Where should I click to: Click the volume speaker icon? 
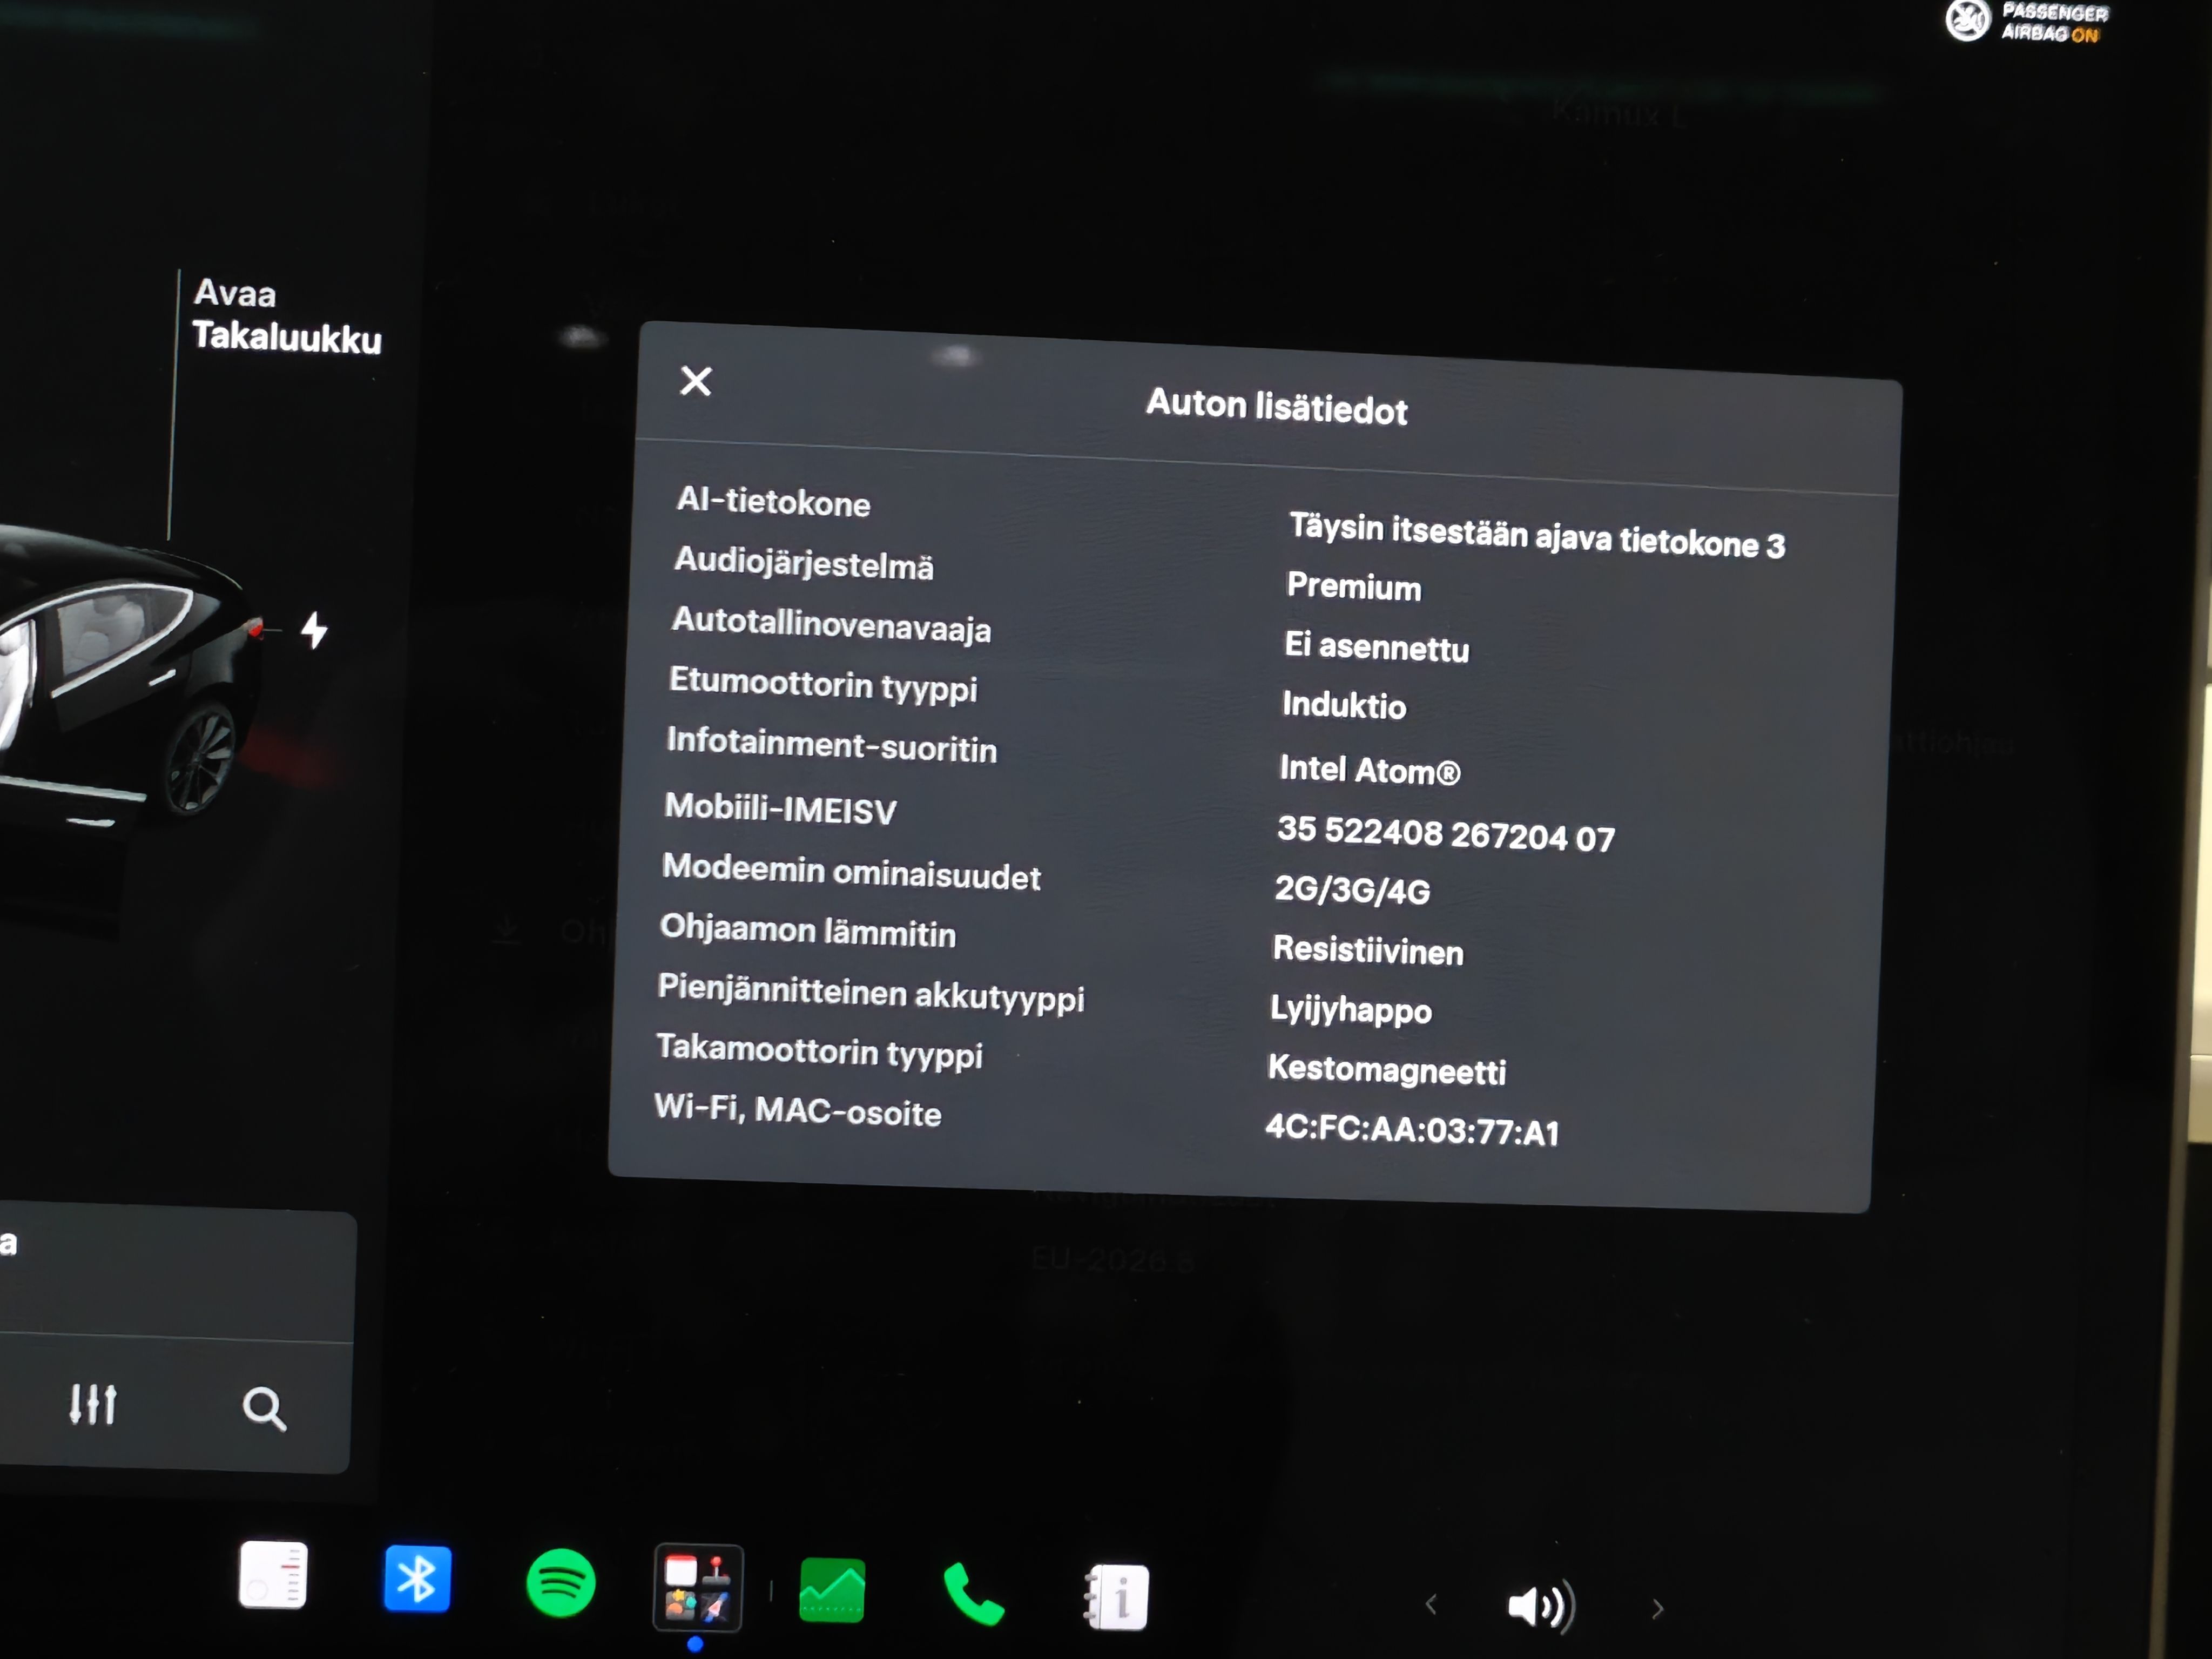coord(1541,1606)
